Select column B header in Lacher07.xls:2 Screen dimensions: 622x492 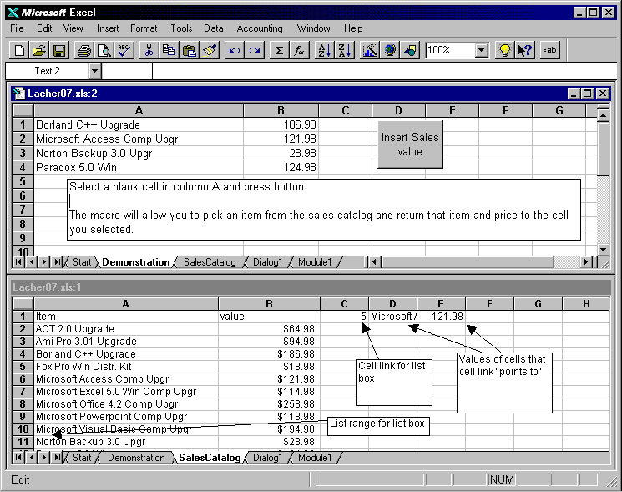pyautogui.click(x=281, y=111)
